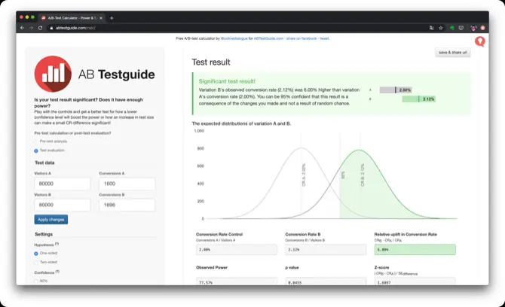Image resolution: width=505 pixels, height=307 pixels.
Task: Click the Visitors A input field
Action: [x=62, y=184]
